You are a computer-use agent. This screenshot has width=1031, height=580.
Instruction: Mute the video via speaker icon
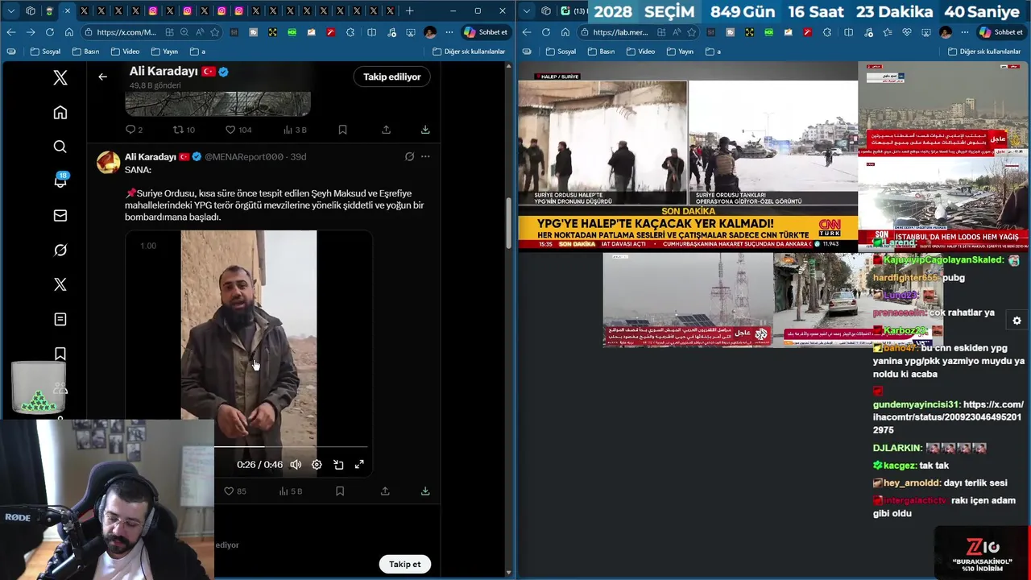click(x=296, y=465)
